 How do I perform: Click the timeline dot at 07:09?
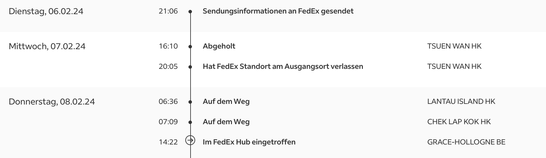click(190, 122)
